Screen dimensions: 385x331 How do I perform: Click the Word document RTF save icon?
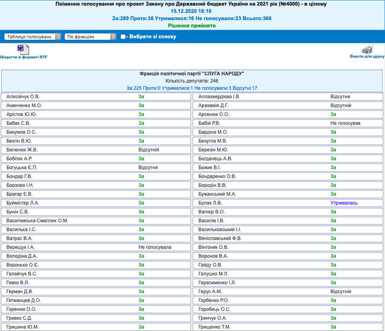coord(21,47)
